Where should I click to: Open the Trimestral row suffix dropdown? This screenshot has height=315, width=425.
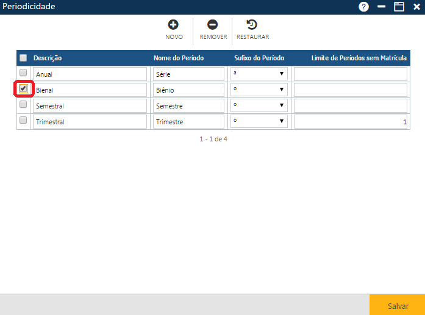coord(259,121)
